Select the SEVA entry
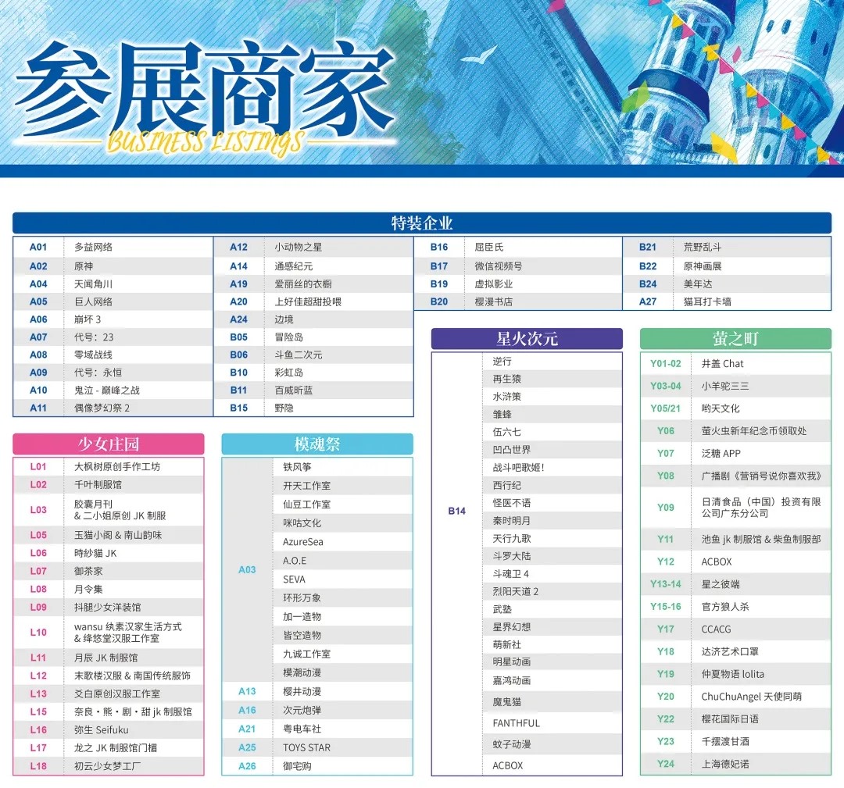This screenshot has height=788, width=844. 294,579
